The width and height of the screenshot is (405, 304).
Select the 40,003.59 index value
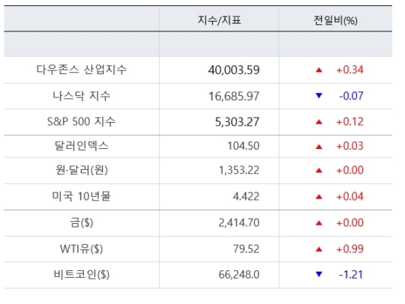pos(234,70)
